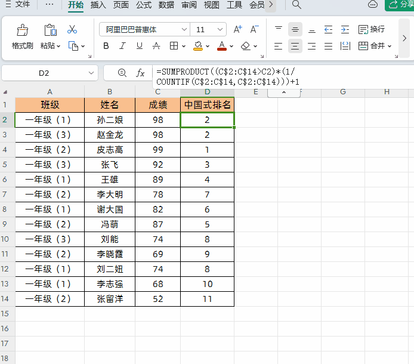Collapse the formula bar with up arrow
The width and height of the screenshot is (414, 364).
(x=284, y=92)
